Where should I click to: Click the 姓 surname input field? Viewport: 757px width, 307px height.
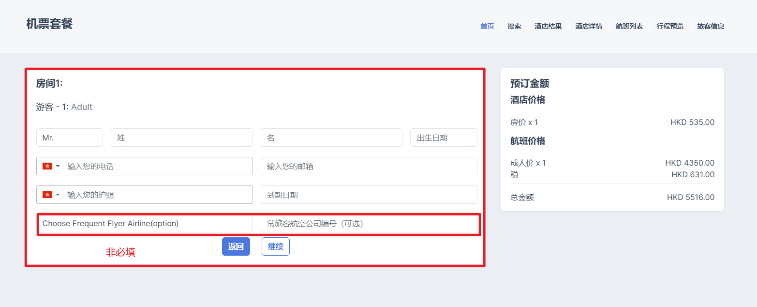tap(181, 138)
